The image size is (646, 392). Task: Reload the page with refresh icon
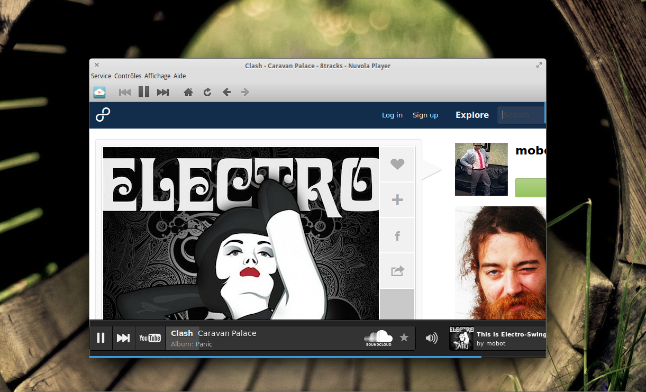click(207, 92)
